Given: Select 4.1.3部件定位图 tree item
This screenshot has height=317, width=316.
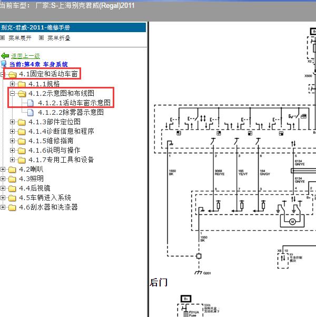Looking at the screenshot, I should point(54,122).
